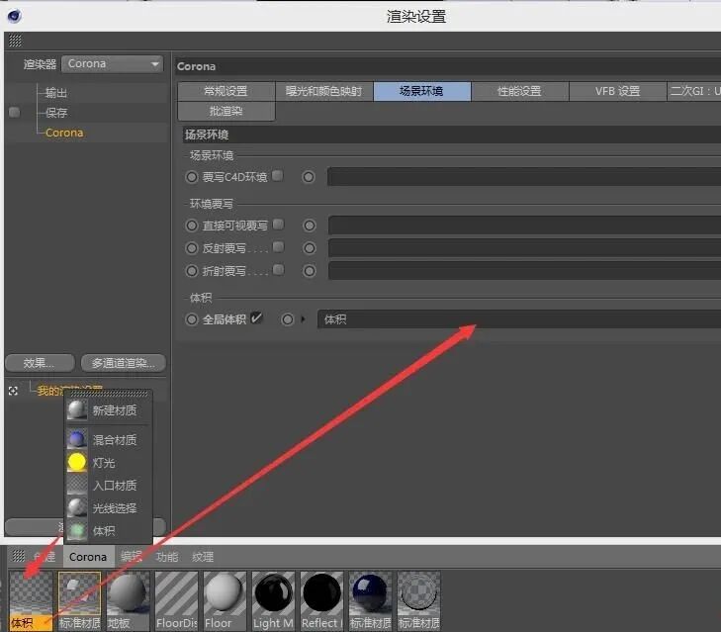721x632 pixels.
Task: Click the texture dot for 全局体积
Action: tap(288, 319)
